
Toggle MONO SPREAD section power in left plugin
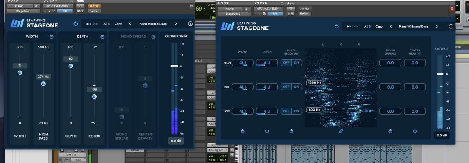pos(153,37)
